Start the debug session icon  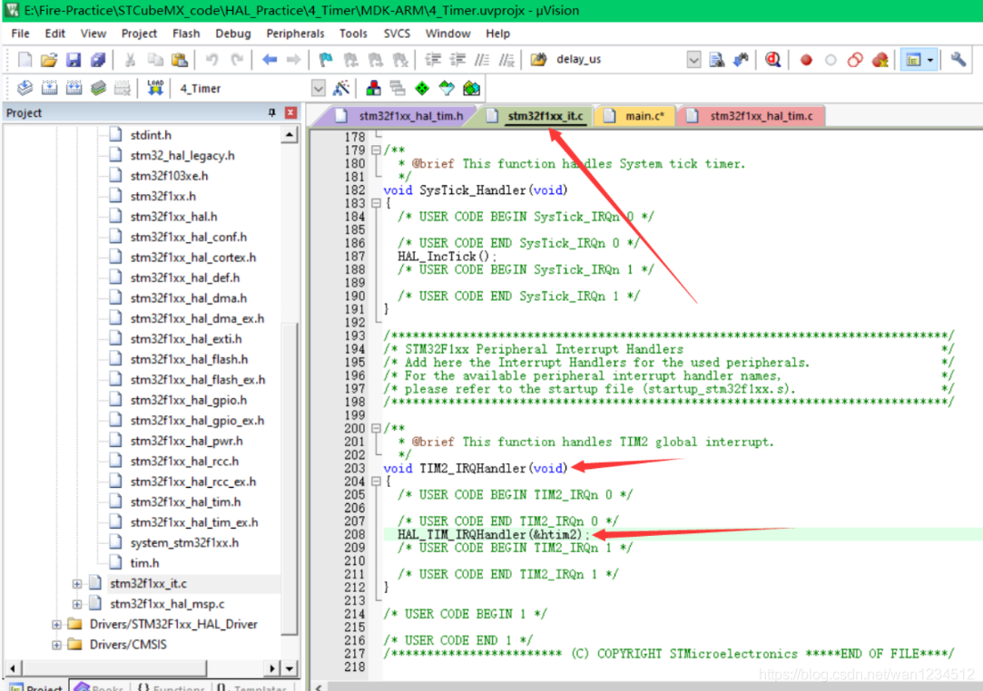pyautogui.click(x=772, y=60)
